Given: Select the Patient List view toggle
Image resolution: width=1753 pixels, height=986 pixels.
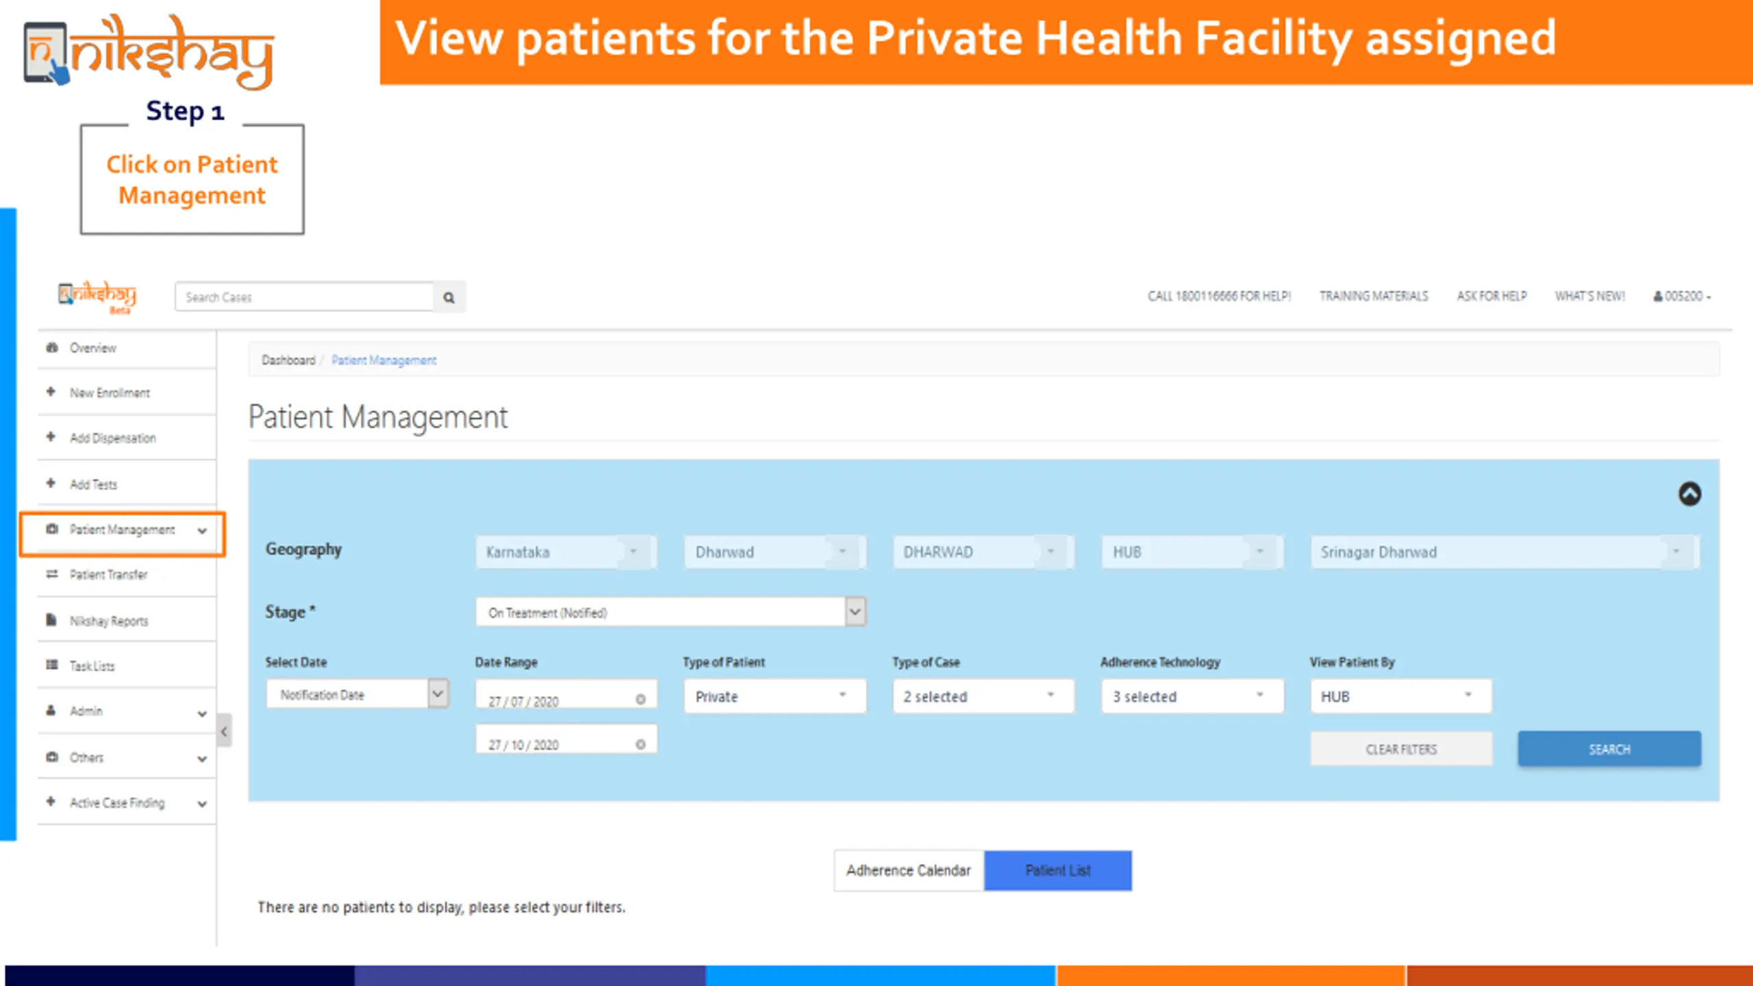Looking at the screenshot, I should [1058, 870].
